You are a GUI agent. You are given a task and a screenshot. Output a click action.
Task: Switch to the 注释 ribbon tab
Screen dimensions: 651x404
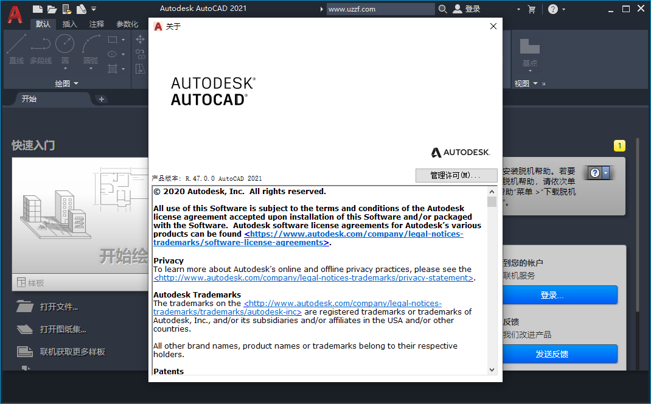[96, 24]
